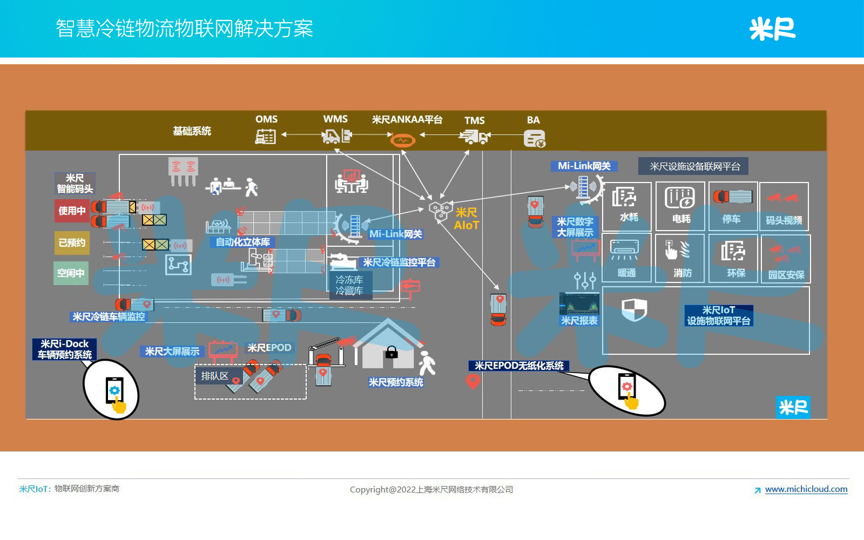
Task: Click the shield icon in IoT platform
Action: [x=634, y=310]
